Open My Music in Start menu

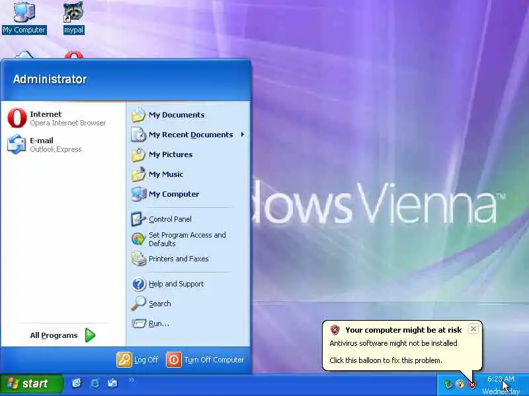pyautogui.click(x=188, y=174)
